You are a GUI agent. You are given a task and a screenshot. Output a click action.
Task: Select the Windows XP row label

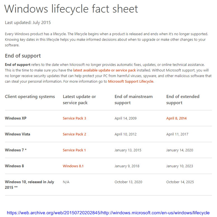pyautogui.click(x=16, y=118)
